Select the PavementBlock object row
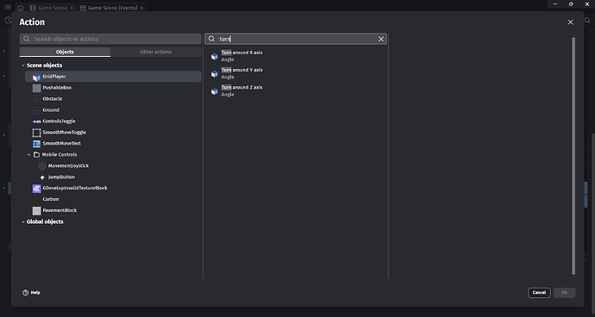This screenshot has width=595, height=317. click(x=113, y=211)
